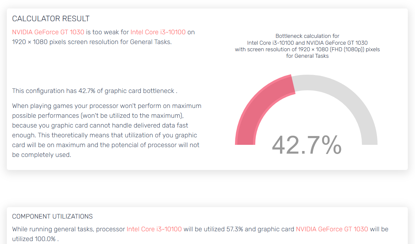415x244 pixels.
Task: Click the 'for General Tasks' chart caption line
Action: [307, 56]
